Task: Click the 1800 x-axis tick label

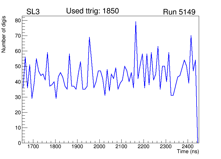Action: (56, 146)
